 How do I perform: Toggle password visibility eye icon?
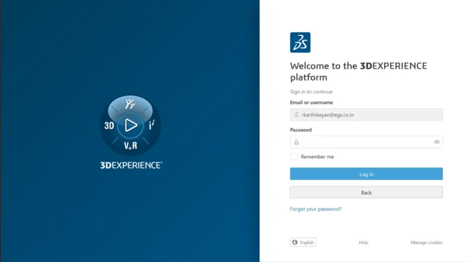point(437,142)
